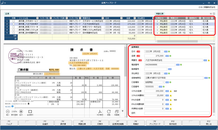Expand the preview toolbar double-chevron
This screenshot has width=218, height=130.
click(123, 111)
